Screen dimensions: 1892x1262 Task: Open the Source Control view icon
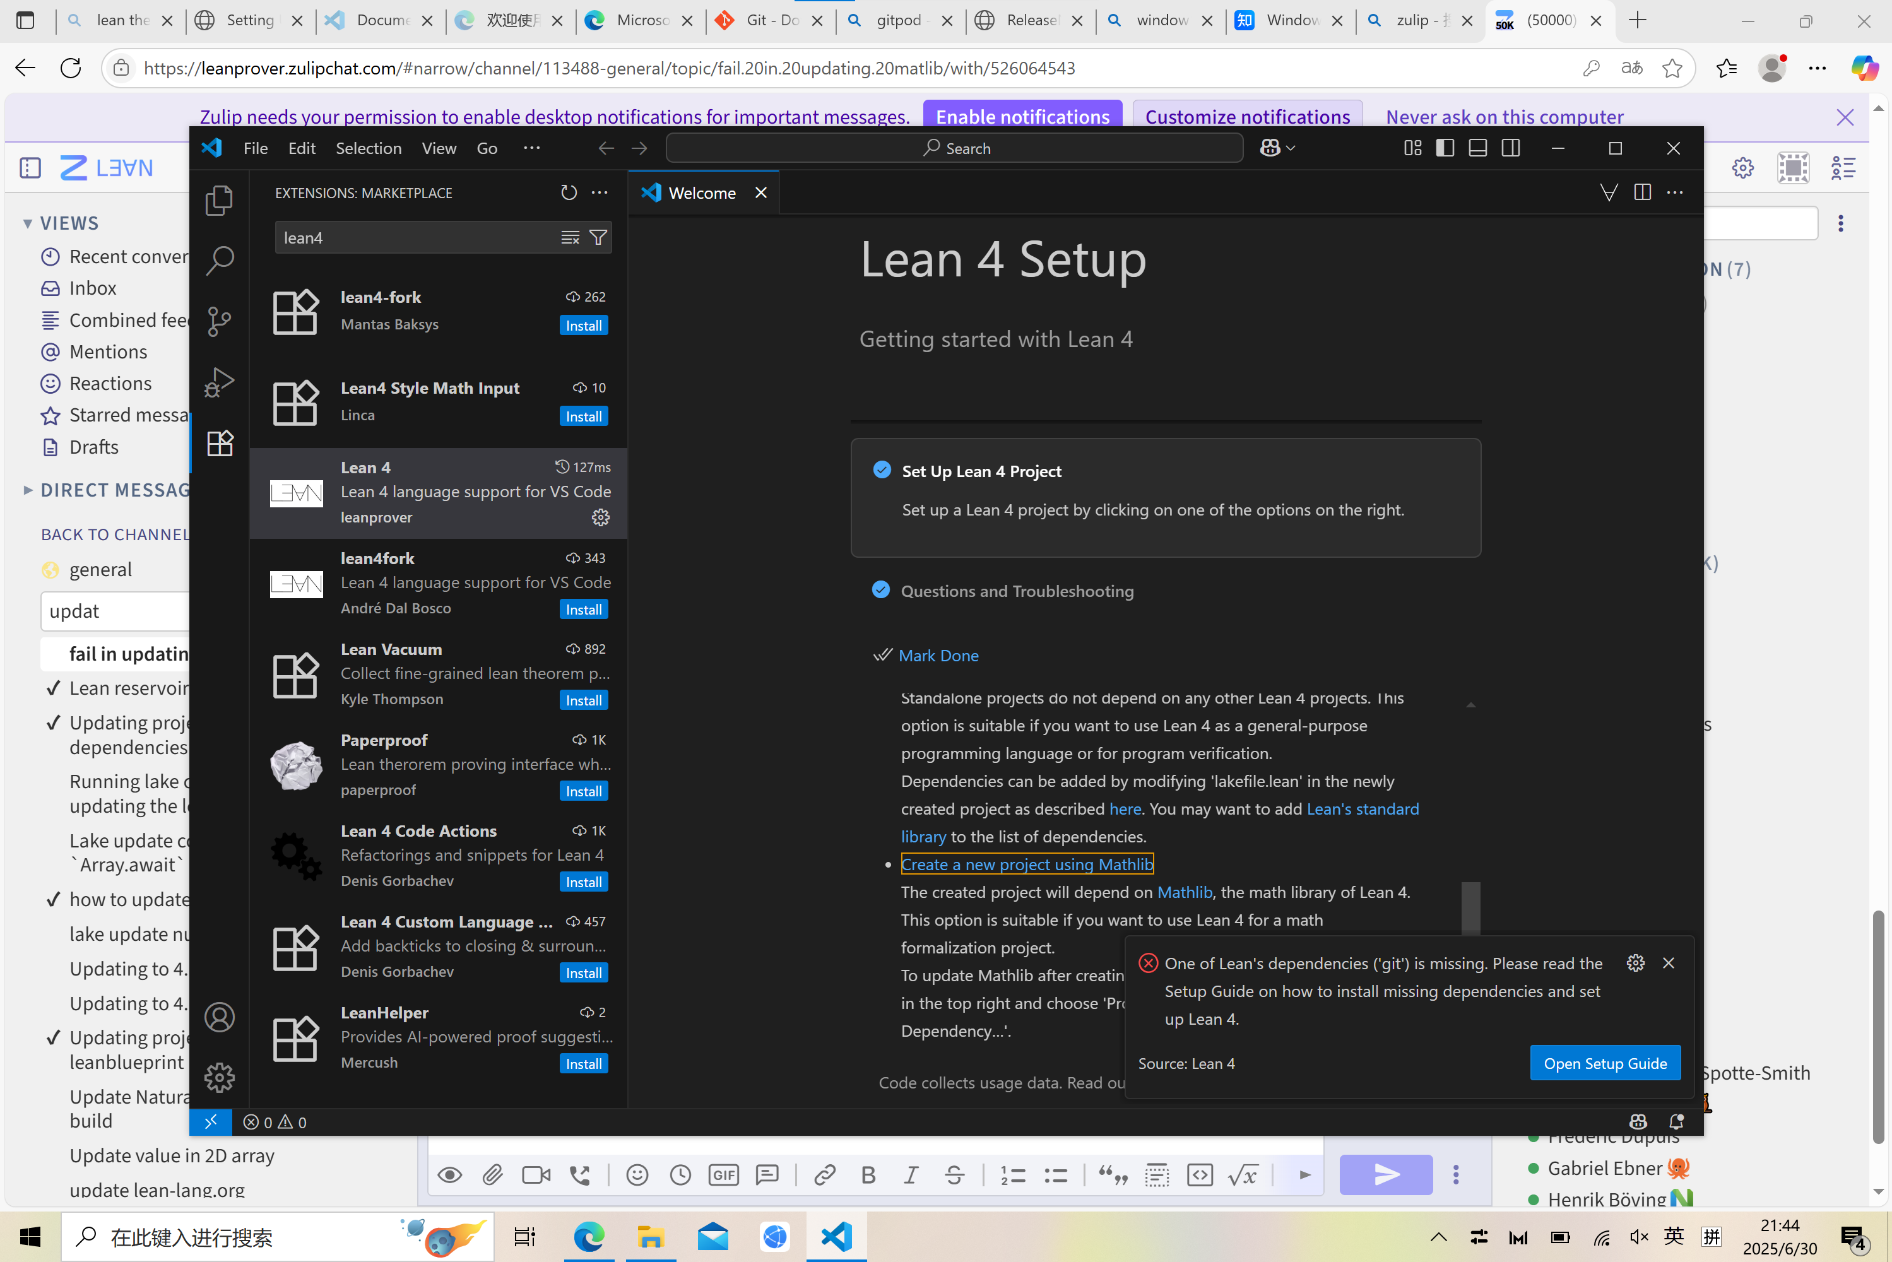point(219,321)
